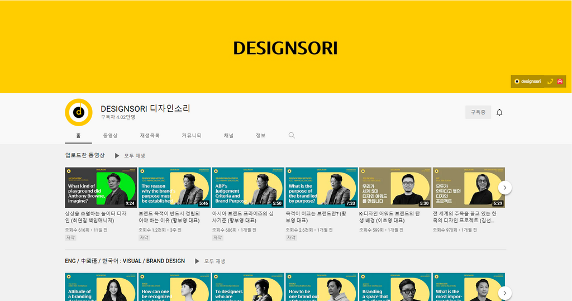Show next videos in VISUAL / BRAND DESIGN row
Viewport: 572px width, 301px height.
click(505, 293)
